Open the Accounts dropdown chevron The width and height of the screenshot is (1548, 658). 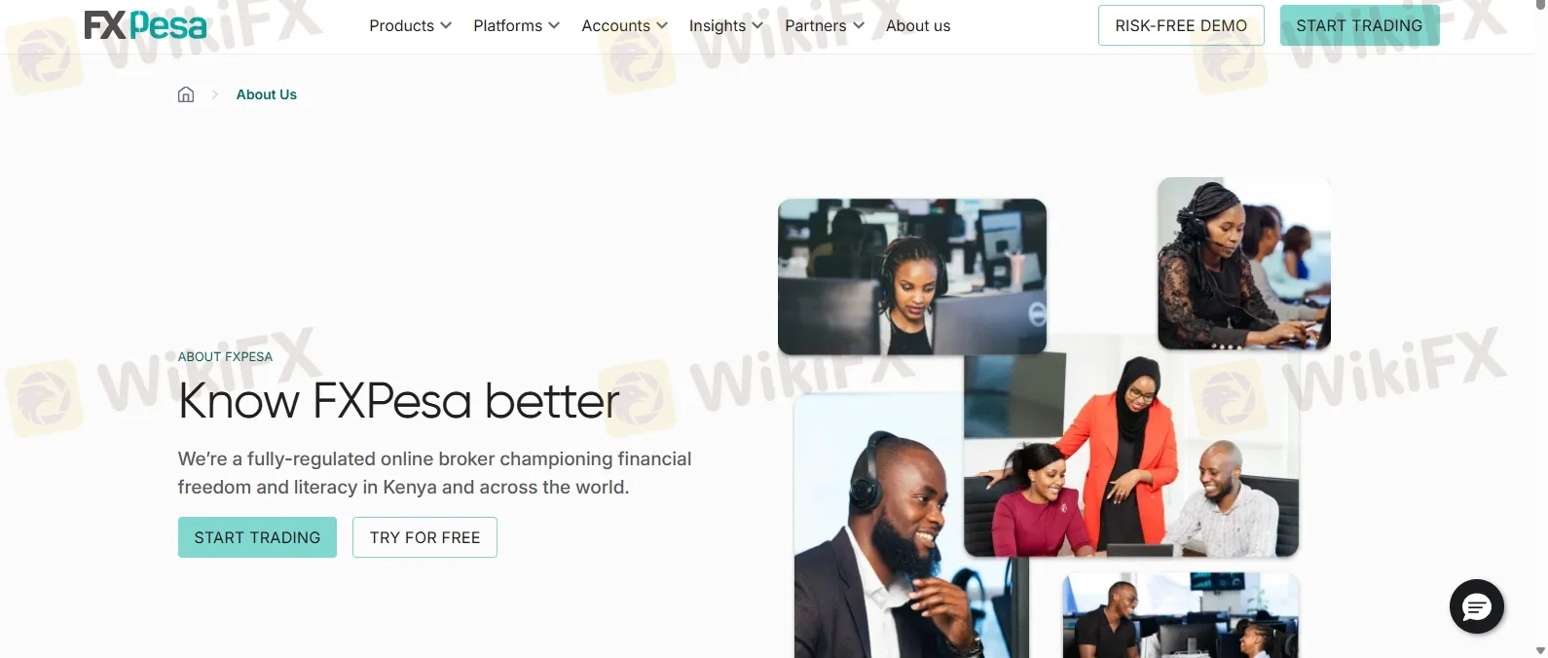pos(662,25)
